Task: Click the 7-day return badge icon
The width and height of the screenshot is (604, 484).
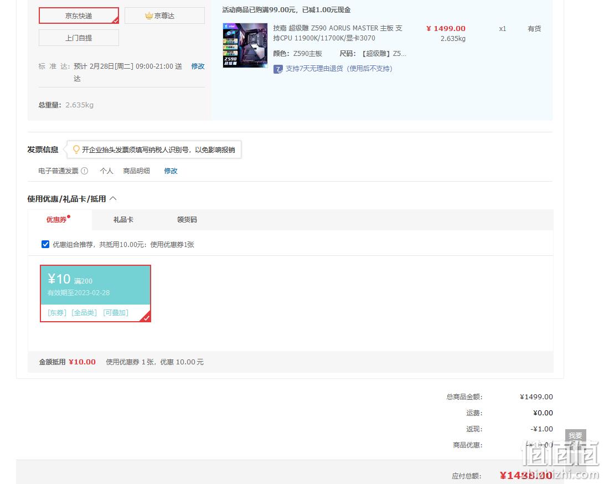Action: point(278,69)
